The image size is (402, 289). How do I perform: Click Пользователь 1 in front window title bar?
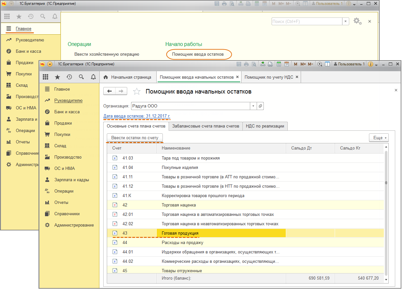(x=349, y=64)
